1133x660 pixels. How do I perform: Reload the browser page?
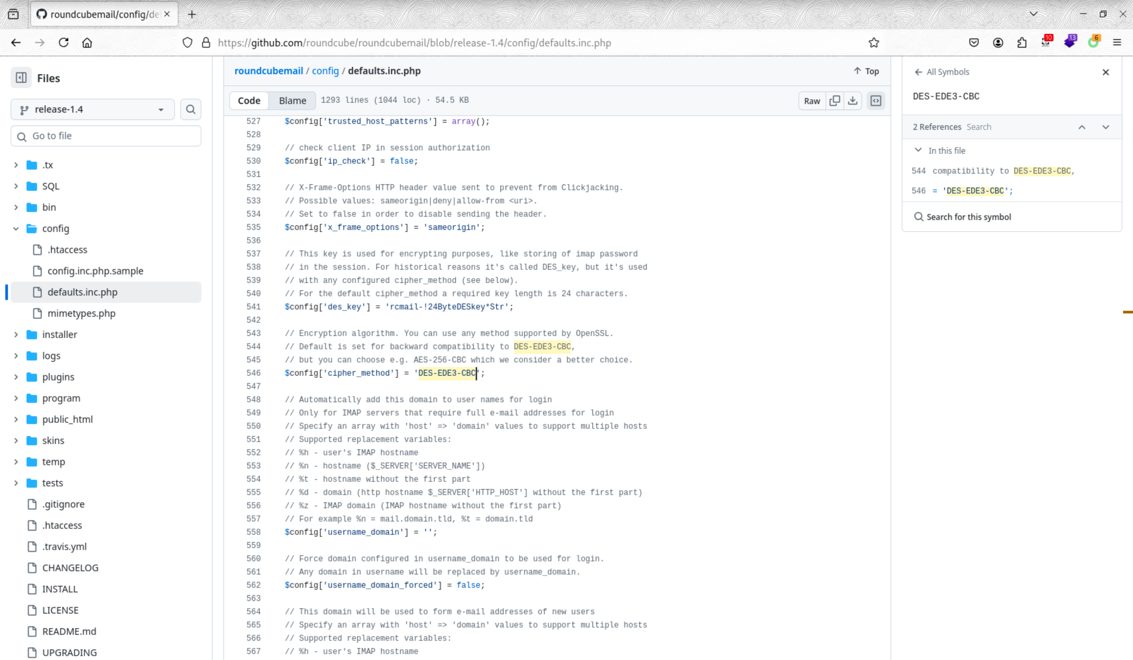click(x=63, y=43)
